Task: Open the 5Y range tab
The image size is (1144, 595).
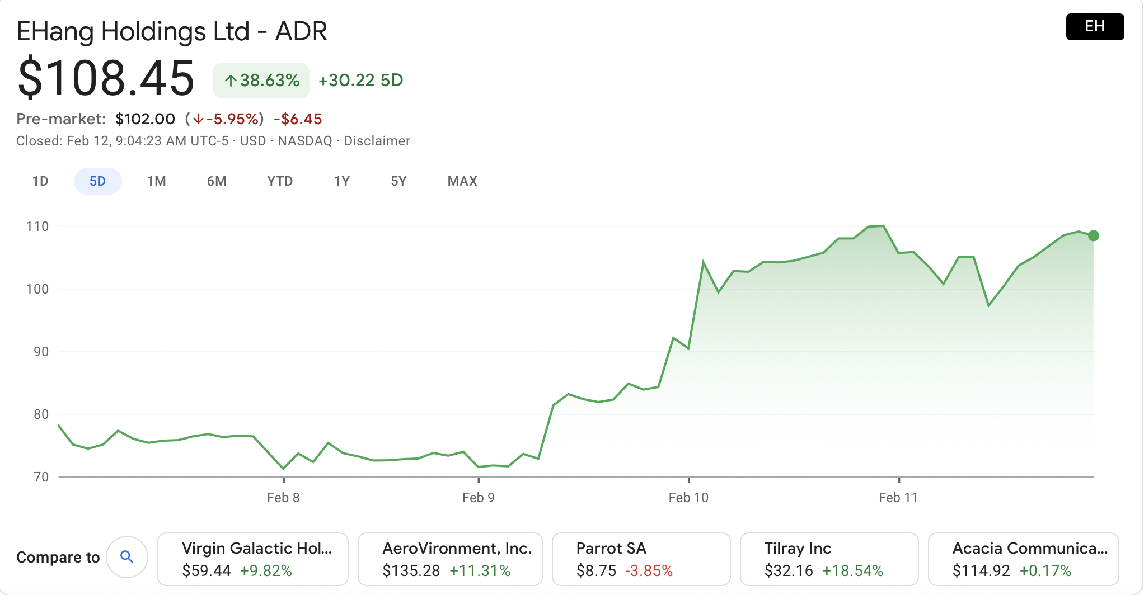Action: [398, 181]
